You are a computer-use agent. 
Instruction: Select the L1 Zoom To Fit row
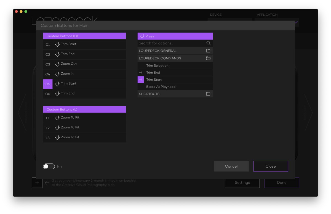84,118
